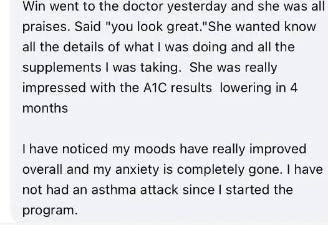Image resolution: width=328 pixels, height=225 pixels.
Task: Click the word "attack" in the message
Action: click(159, 190)
